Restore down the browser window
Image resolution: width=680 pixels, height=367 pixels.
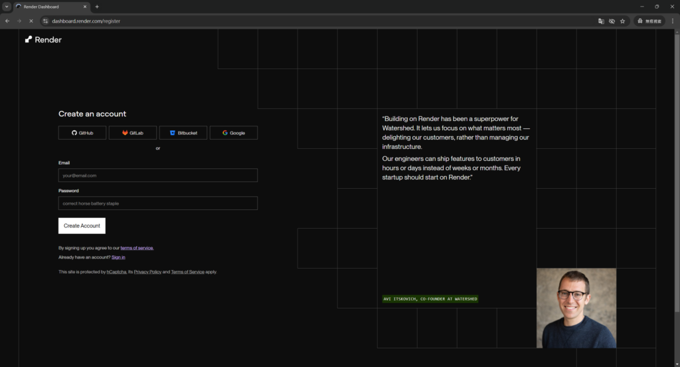[657, 7]
